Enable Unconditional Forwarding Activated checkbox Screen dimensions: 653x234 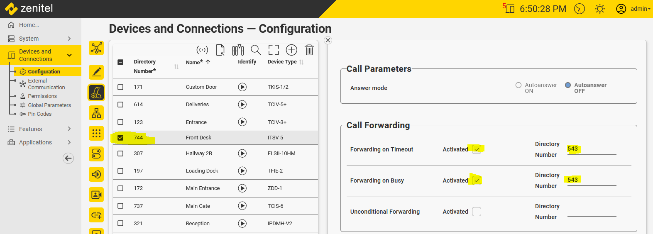click(x=477, y=212)
